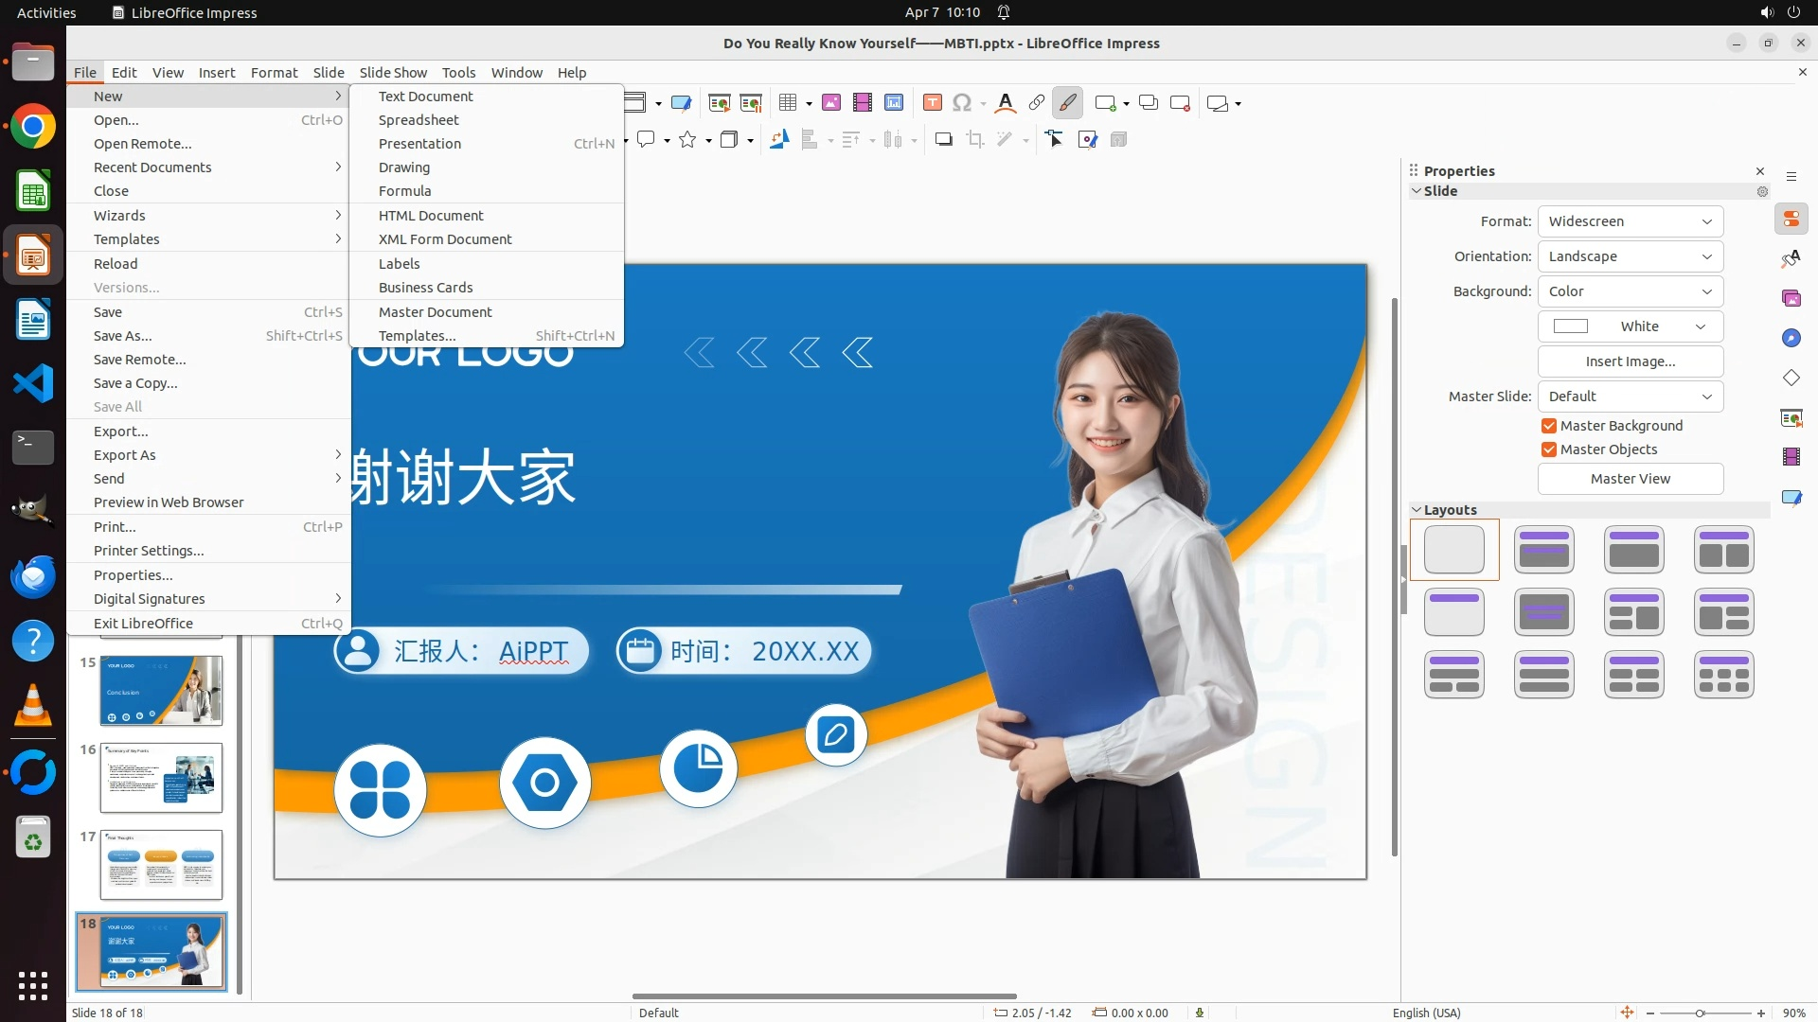Click the Insert Hyperlink chain icon
Screen dimensions: 1818x1022
(1037, 102)
